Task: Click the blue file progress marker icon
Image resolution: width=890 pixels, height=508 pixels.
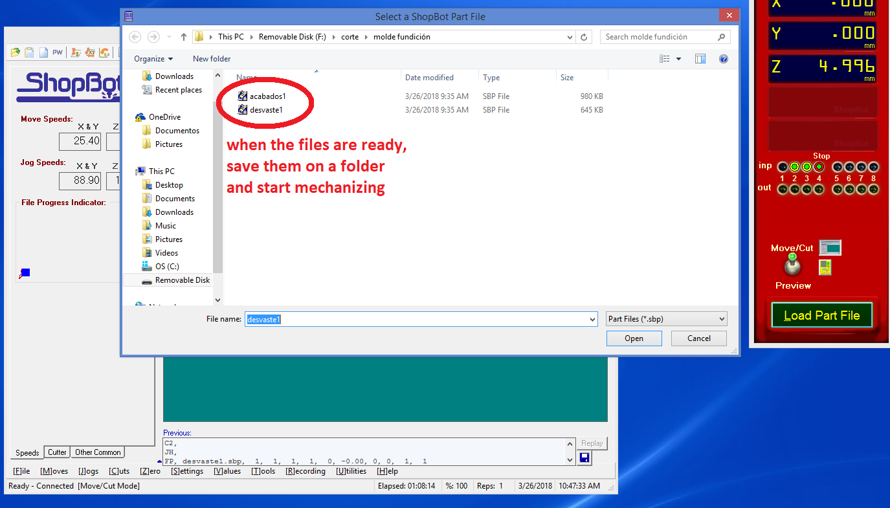Action: tap(25, 273)
